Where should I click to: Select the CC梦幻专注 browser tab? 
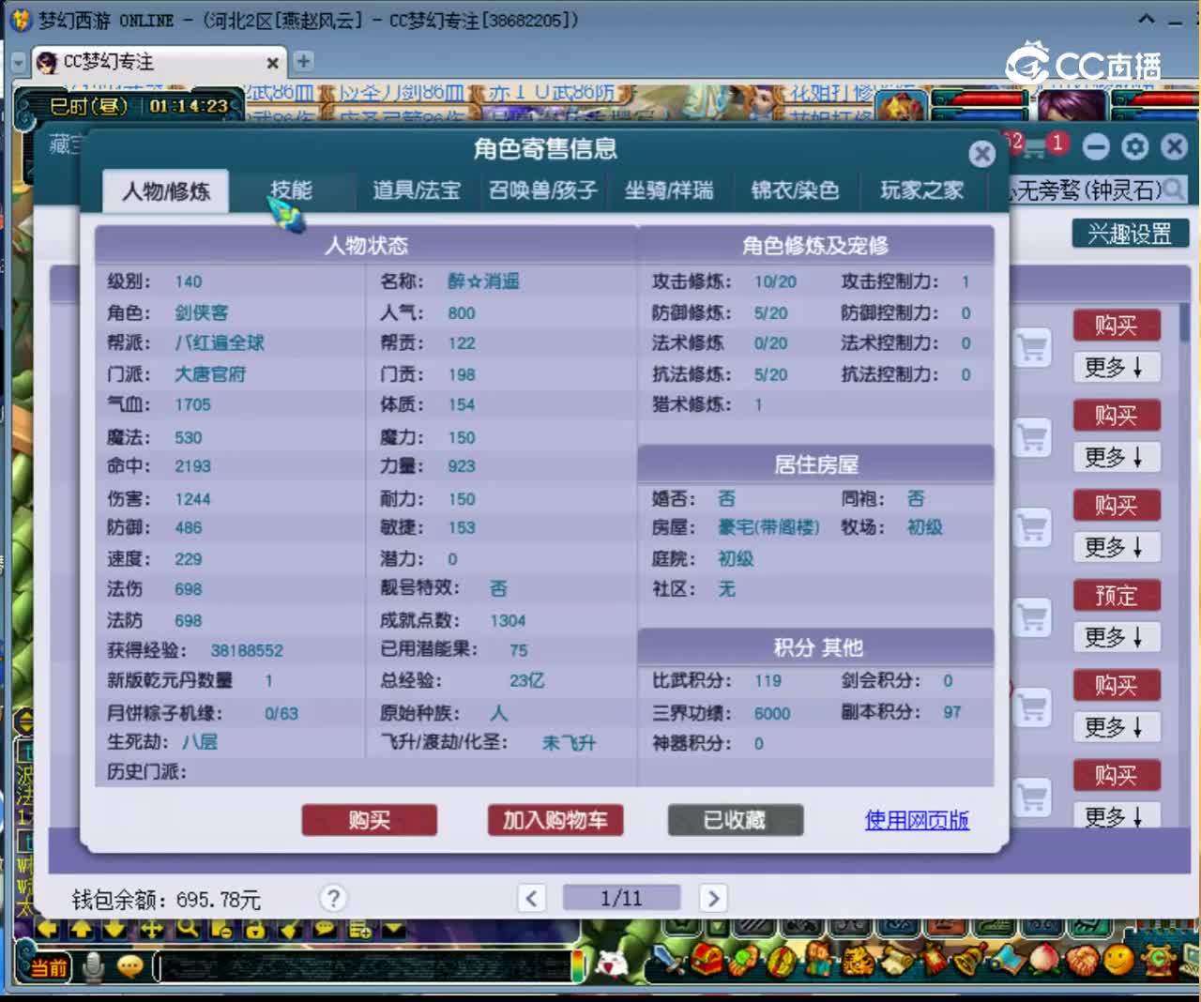(160, 63)
